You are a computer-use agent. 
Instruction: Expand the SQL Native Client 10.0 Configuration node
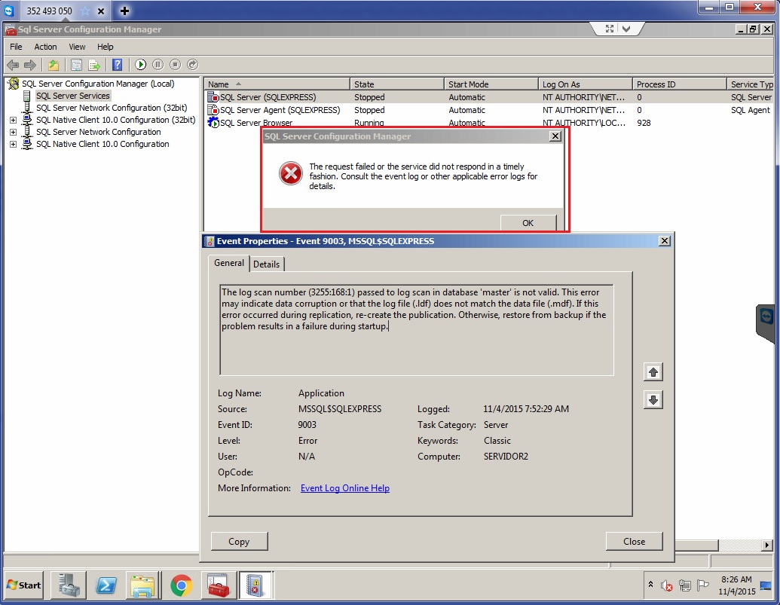(x=13, y=144)
